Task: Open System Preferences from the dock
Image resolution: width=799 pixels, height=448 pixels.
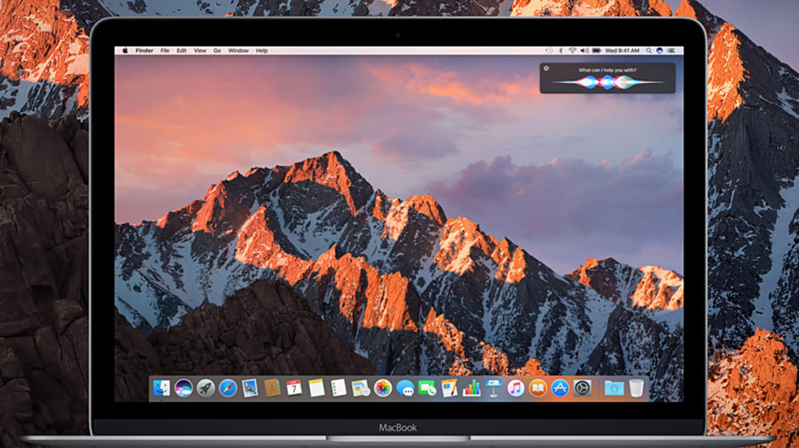Action: 582,388
